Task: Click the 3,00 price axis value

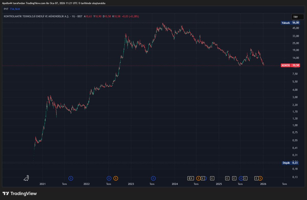Action: [295, 97]
